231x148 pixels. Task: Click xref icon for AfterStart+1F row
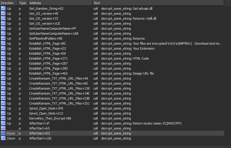click(x=3, y=123)
